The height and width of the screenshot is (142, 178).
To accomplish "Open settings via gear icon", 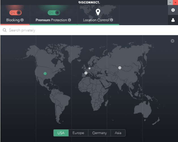I will (173, 10).
